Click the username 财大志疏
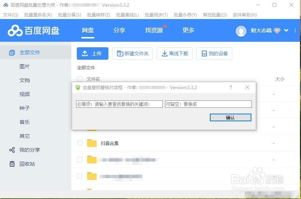 tap(261, 30)
